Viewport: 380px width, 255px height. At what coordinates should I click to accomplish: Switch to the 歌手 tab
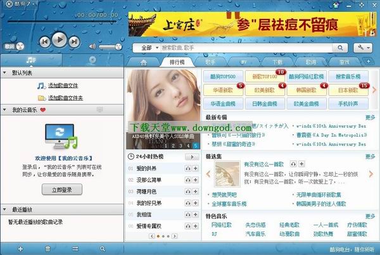tap(210, 62)
